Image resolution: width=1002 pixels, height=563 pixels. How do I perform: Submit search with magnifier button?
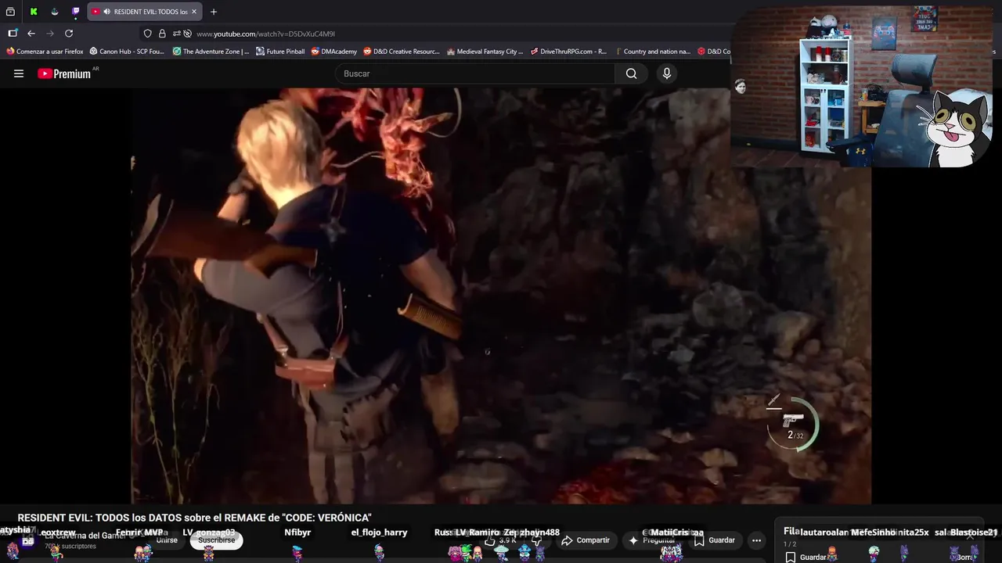[x=631, y=74]
